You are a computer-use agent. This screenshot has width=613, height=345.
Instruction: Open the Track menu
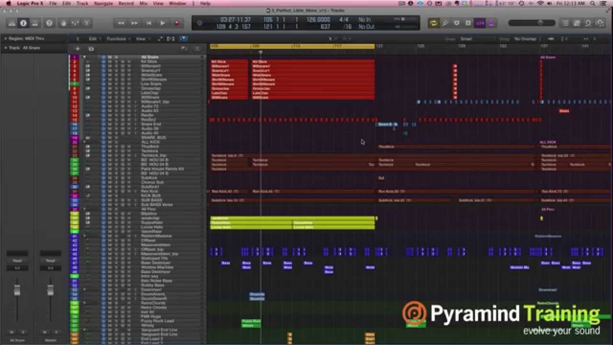[x=82, y=3]
